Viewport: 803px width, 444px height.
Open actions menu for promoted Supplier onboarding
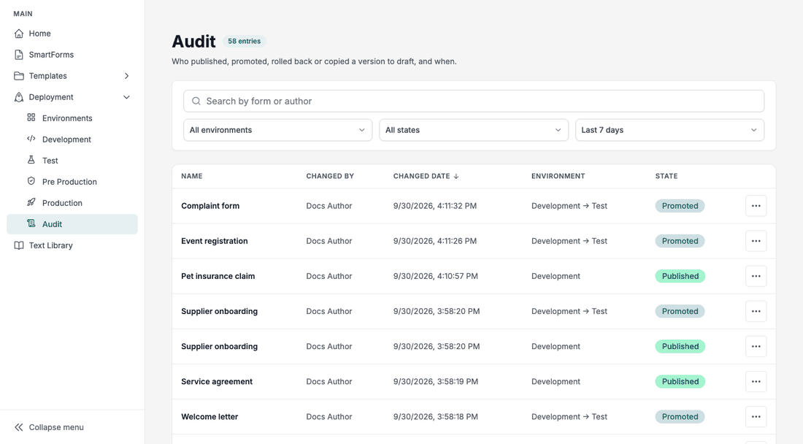tap(756, 311)
